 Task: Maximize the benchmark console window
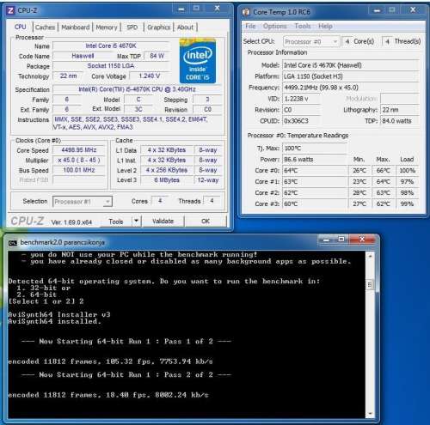tap(341, 240)
